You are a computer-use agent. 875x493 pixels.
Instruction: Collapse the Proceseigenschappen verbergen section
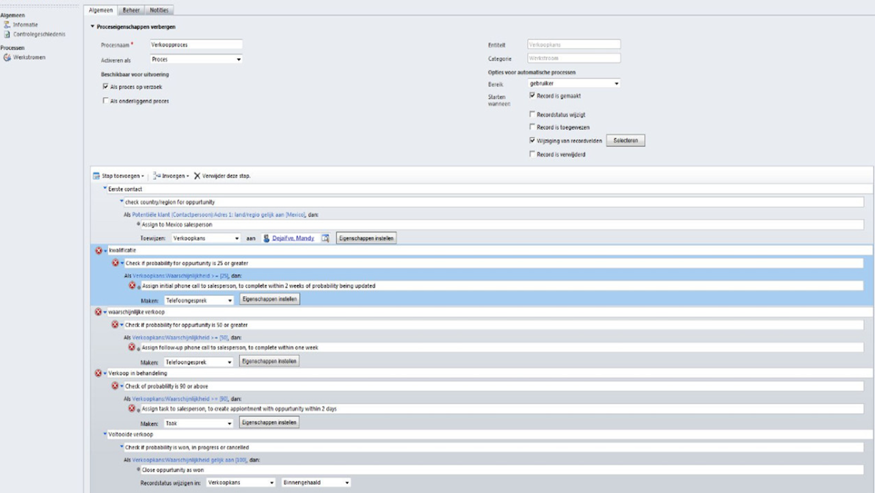pyautogui.click(x=92, y=27)
